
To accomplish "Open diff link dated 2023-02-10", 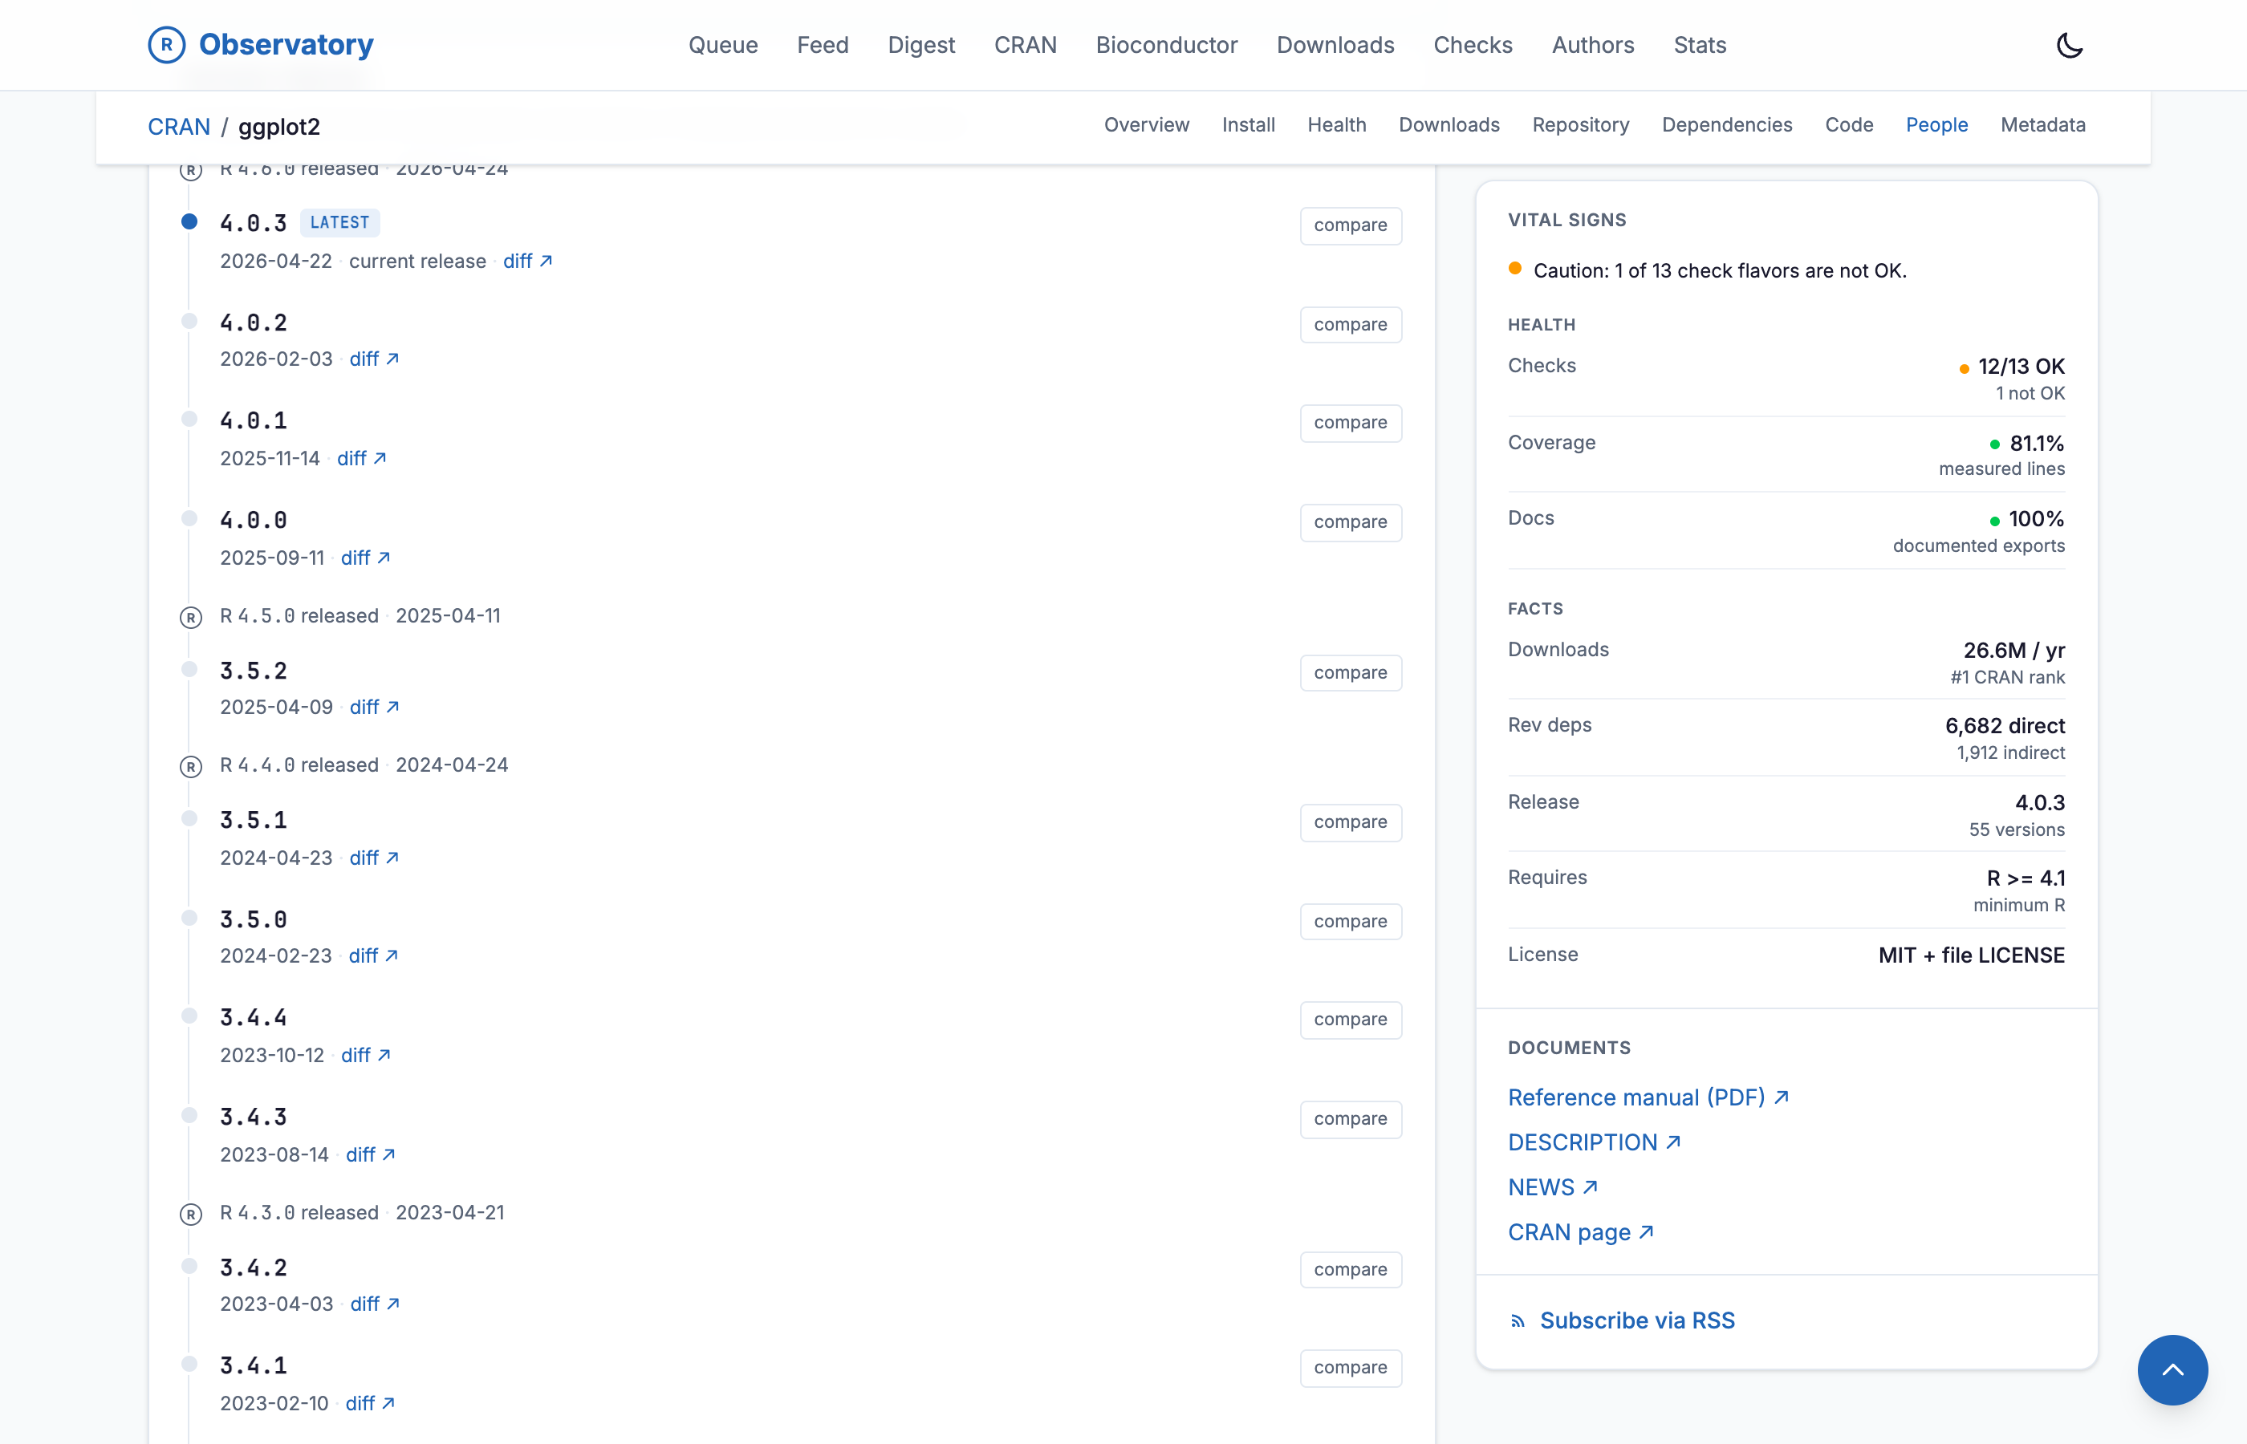I will [369, 1404].
